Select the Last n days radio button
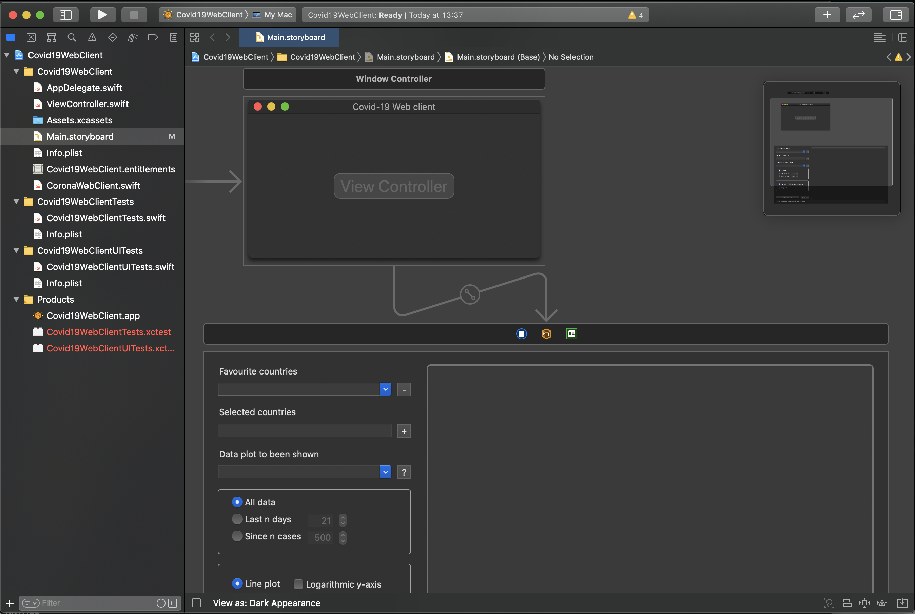This screenshot has height=614, width=915. pyautogui.click(x=237, y=519)
